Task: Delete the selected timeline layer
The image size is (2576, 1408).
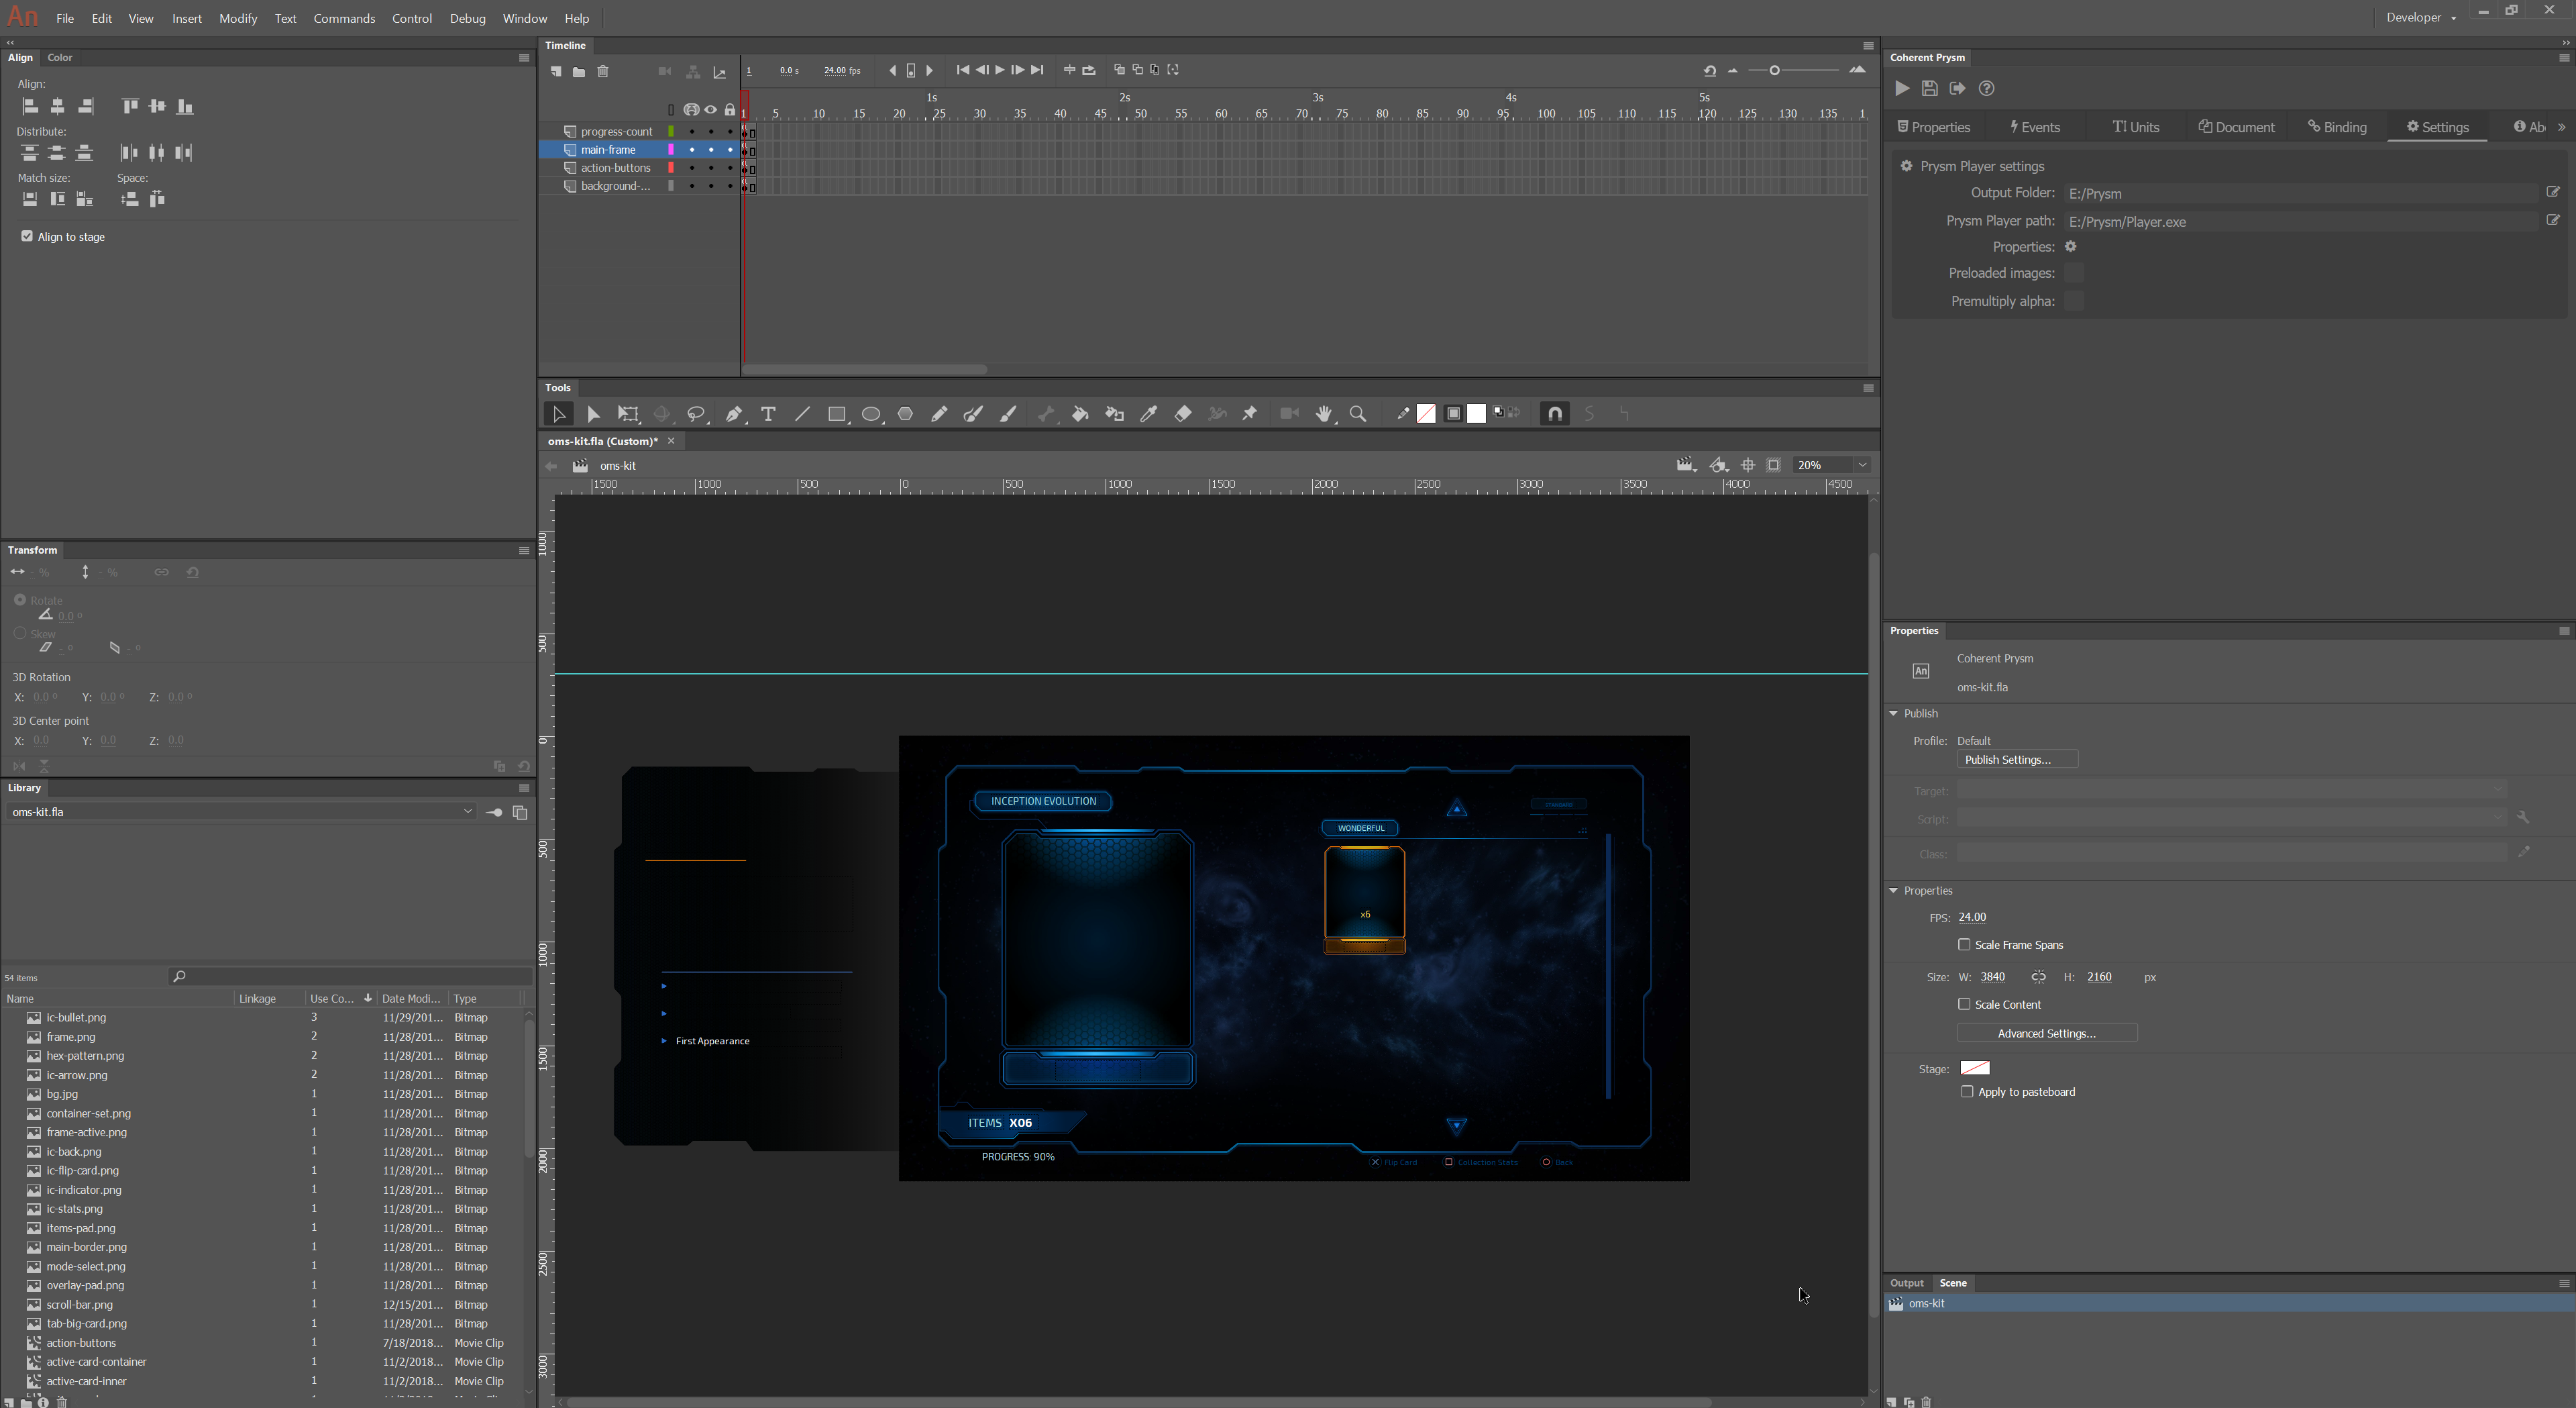Action: pos(603,71)
